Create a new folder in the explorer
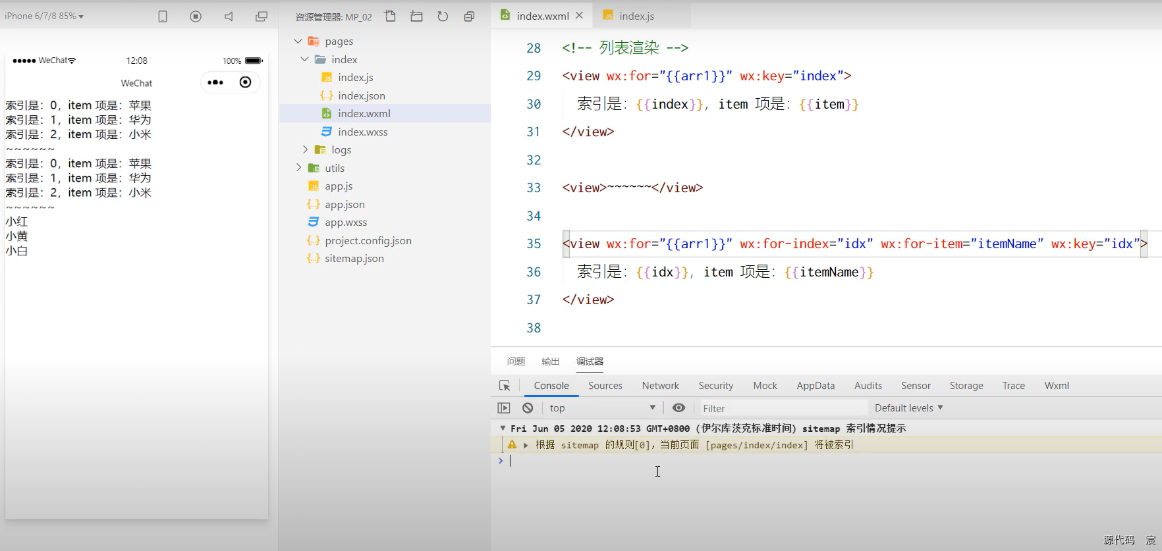The height and width of the screenshot is (551, 1162). coord(416,16)
